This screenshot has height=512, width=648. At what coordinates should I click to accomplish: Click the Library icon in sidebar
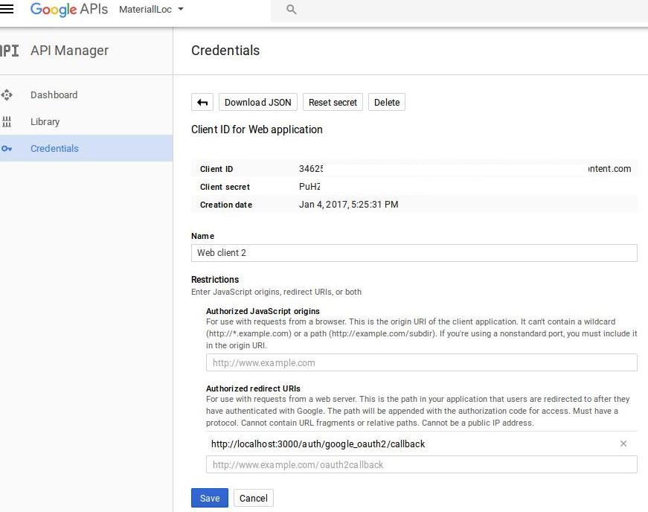tap(7, 122)
